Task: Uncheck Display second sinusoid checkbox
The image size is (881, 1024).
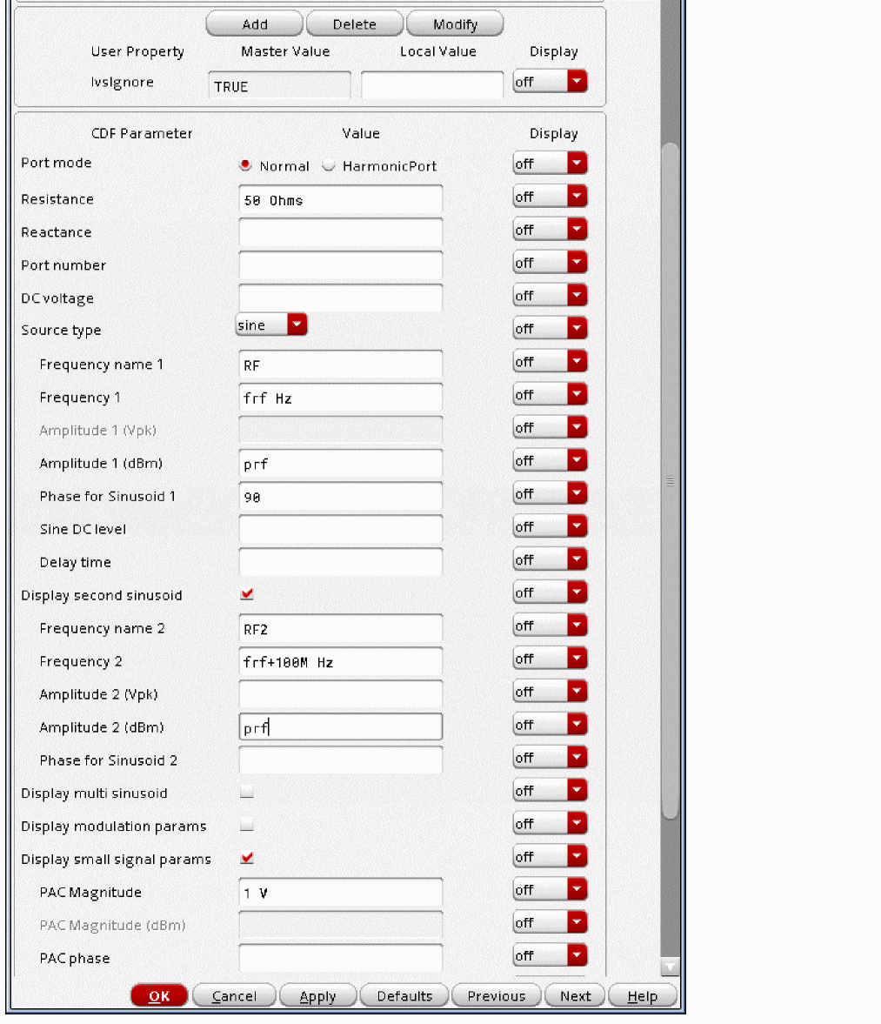Action: pos(247,594)
